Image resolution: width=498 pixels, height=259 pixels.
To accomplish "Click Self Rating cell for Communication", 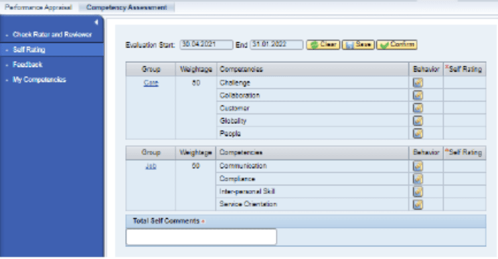I will (x=465, y=166).
